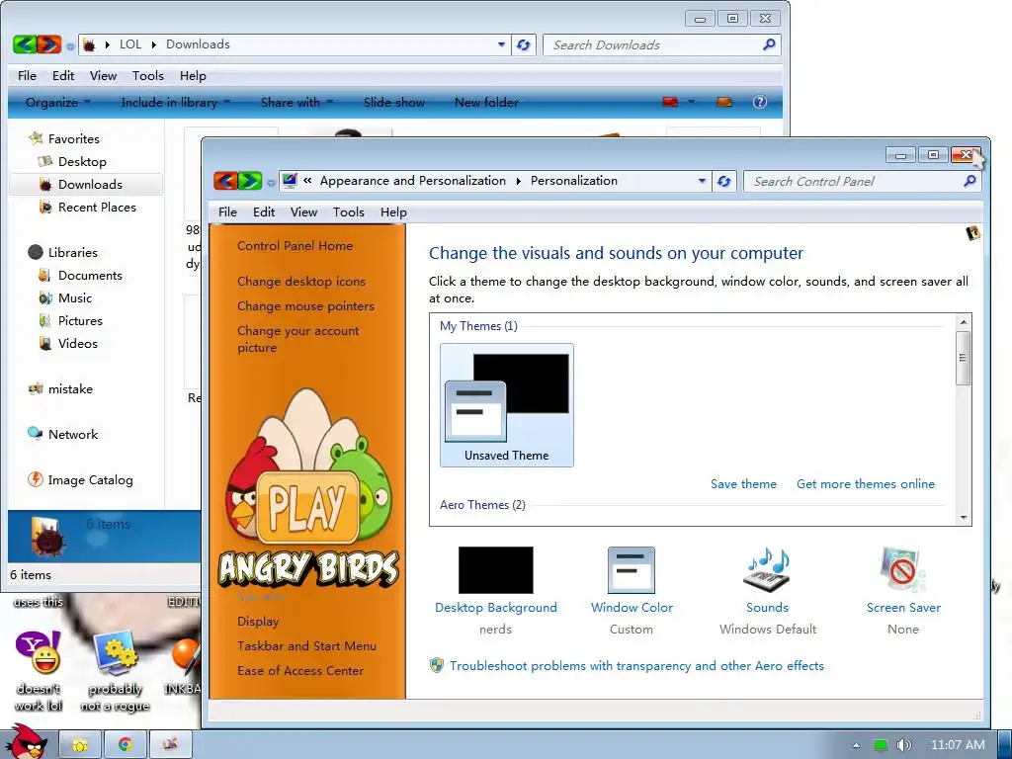Expand Include in library dropdown
Image resolution: width=1012 pixels, height=759 pixels.
(176, 102)
